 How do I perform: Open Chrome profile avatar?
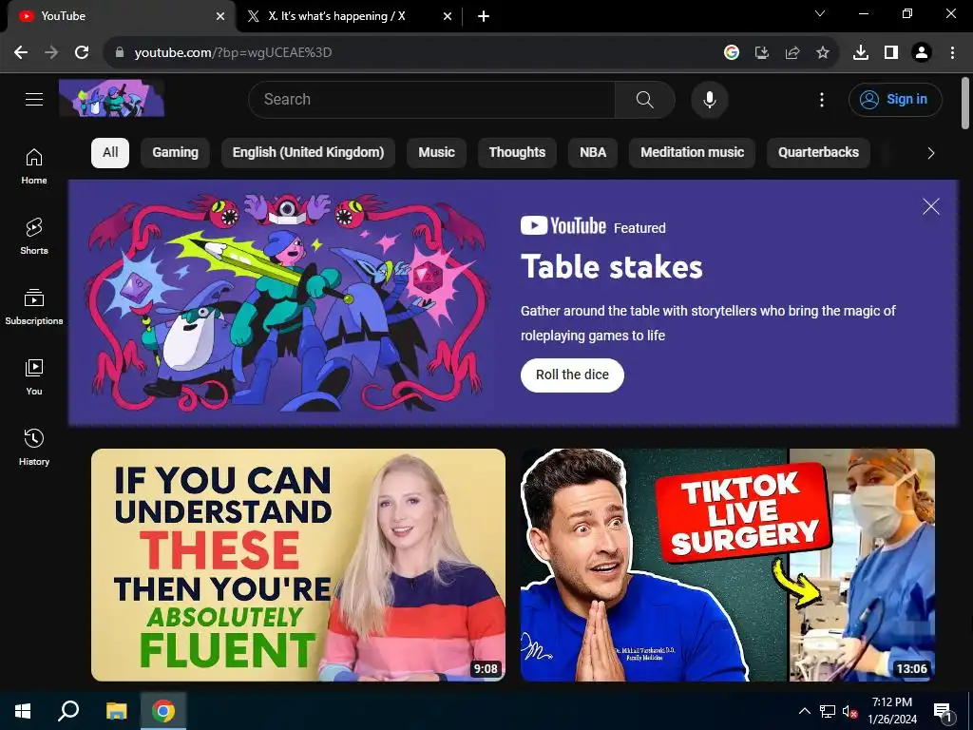(x=922, y=53)
